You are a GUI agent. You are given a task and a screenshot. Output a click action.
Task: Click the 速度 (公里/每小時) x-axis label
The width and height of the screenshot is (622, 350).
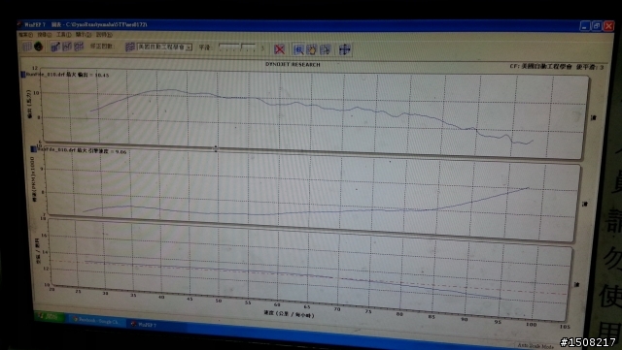(289, 314)
